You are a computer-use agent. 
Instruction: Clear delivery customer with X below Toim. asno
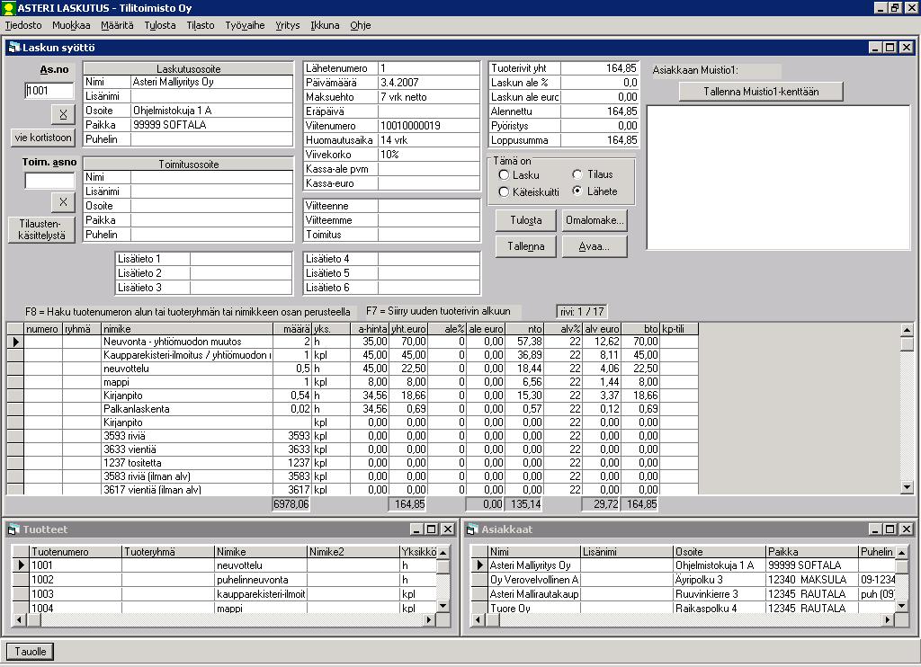(63, 202)
